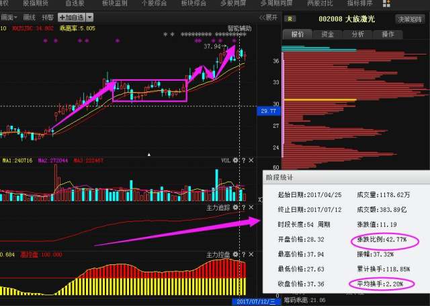Image resolution: width=430 pixels, height=306 pixels.
Task: Click the R badge beside stock code
Action: tap(290, 19)
